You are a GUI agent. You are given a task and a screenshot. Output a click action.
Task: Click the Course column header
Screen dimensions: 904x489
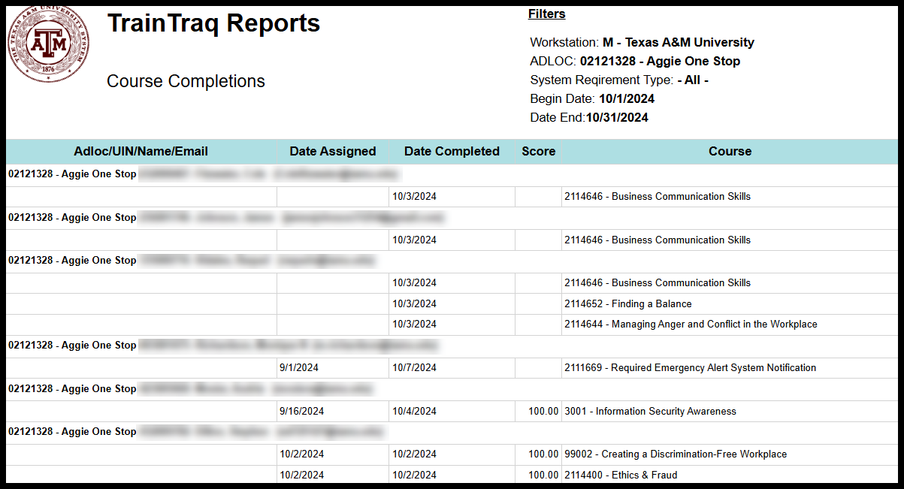(x=730, y=152)
